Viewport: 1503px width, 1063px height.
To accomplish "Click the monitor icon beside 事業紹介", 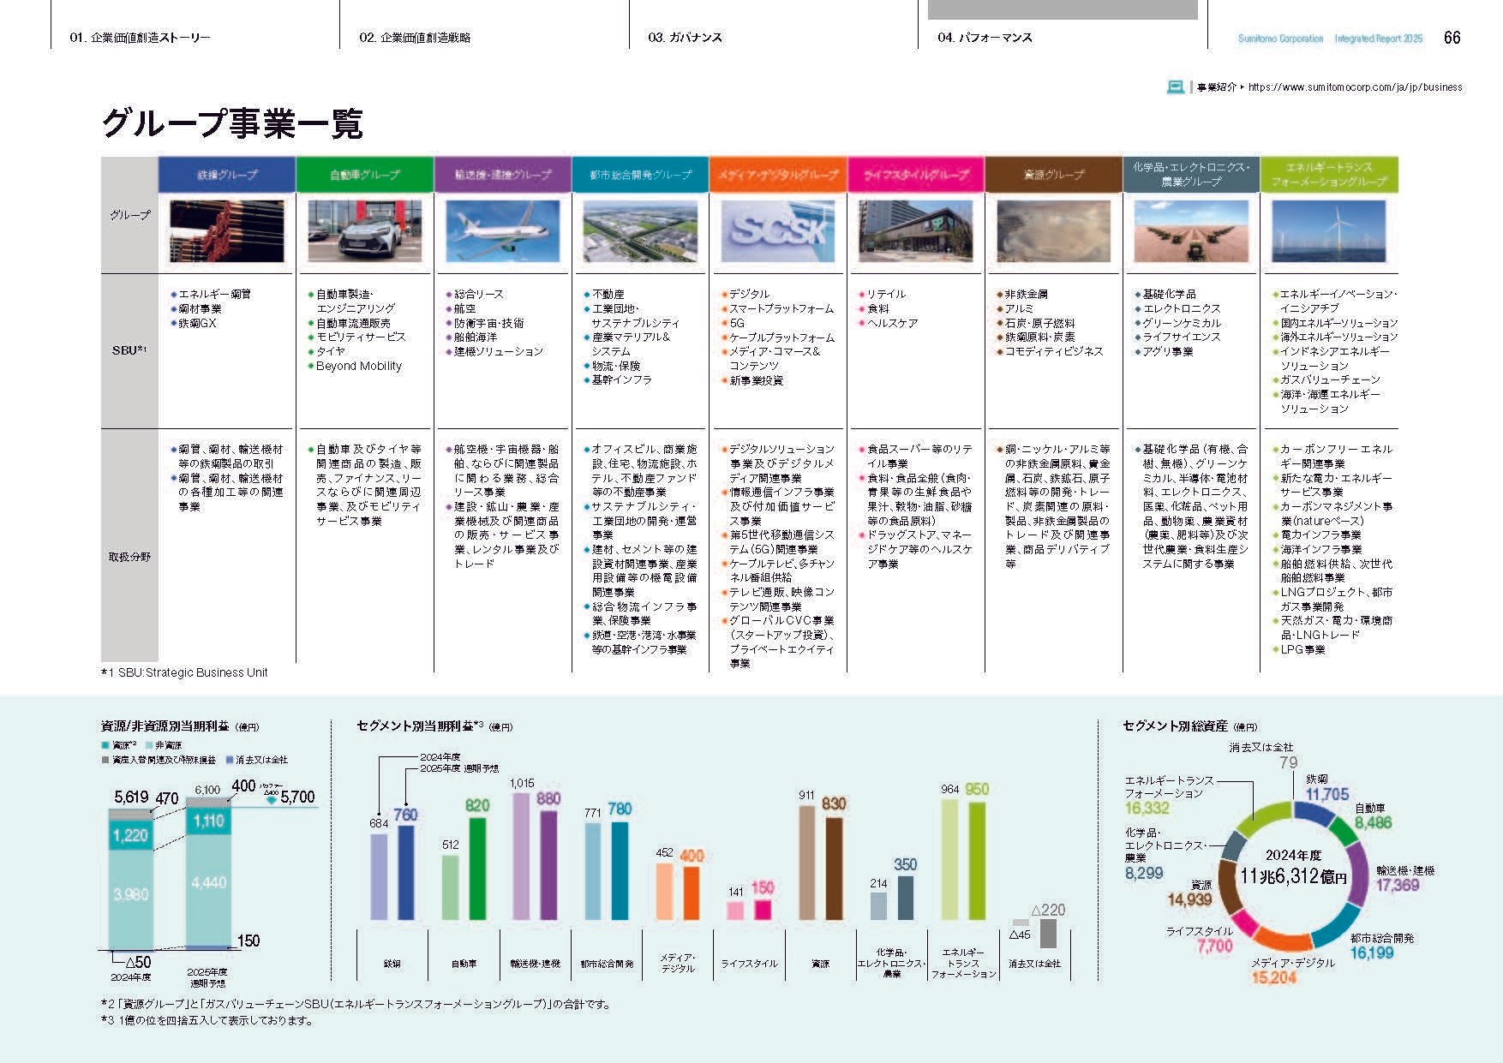I will coord(1173,87).
